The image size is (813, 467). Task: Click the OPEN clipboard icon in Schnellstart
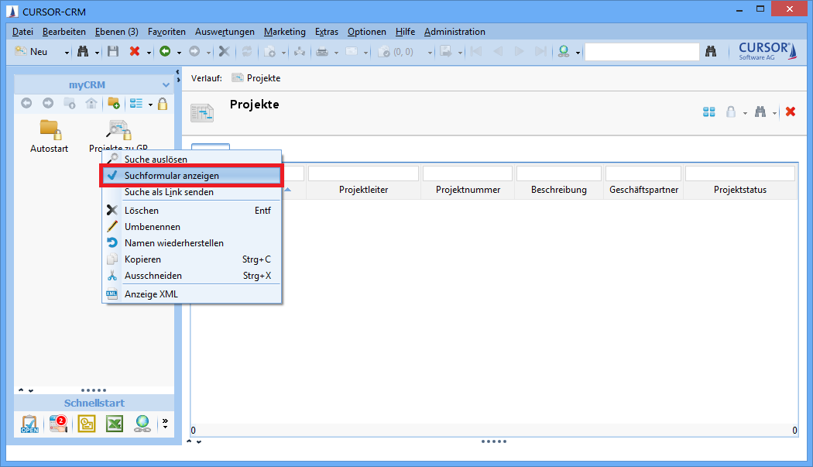pos(29,424)
